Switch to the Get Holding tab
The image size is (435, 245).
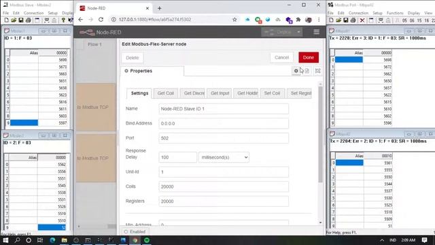tap(246, 93)
